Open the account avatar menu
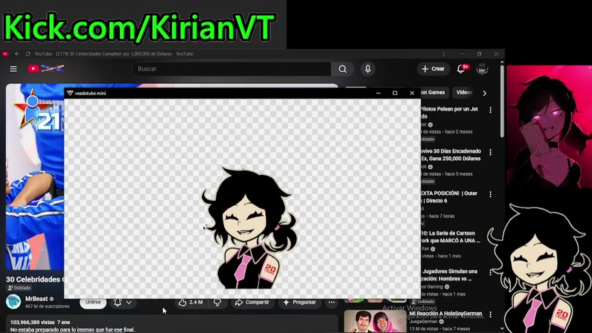Image resolution: width=592 pixels, height=333 pixels. 482,69
